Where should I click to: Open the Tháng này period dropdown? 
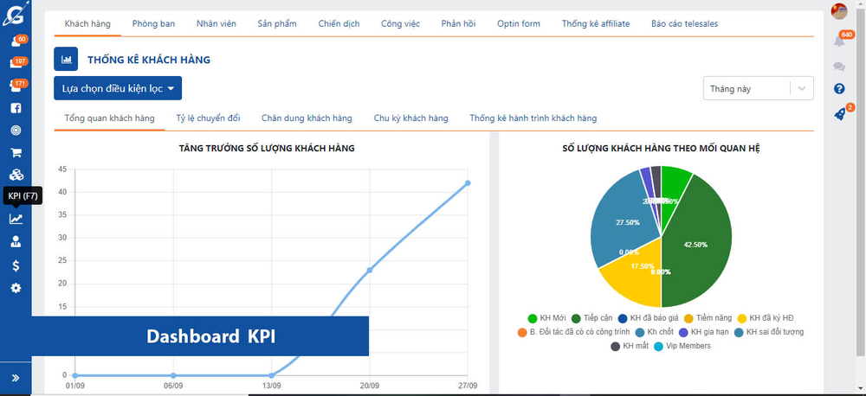758,88
